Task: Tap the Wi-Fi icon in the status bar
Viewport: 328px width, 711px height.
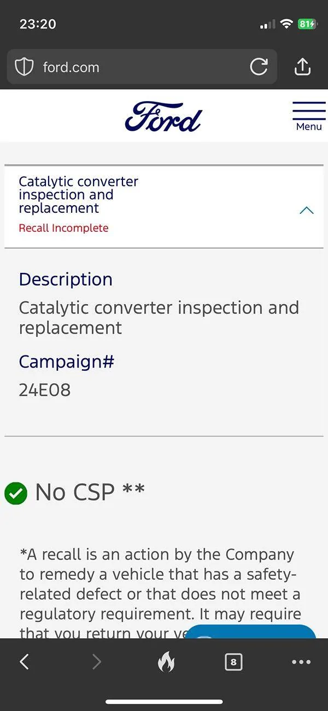Action: [286, 24]
